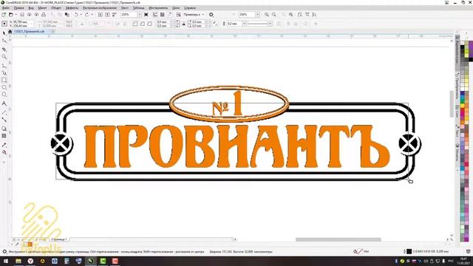Open the line style dropdown

point(270,24)
